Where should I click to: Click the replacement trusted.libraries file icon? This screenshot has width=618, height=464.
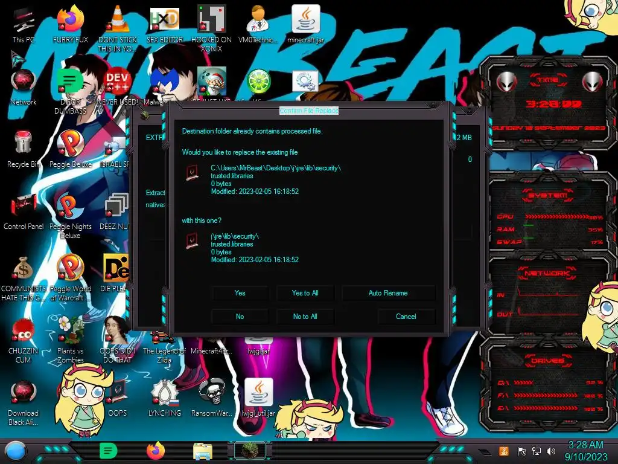193,240
